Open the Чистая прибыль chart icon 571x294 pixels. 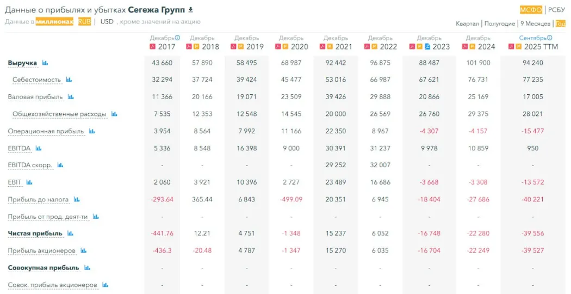click(x=70, y=234)
